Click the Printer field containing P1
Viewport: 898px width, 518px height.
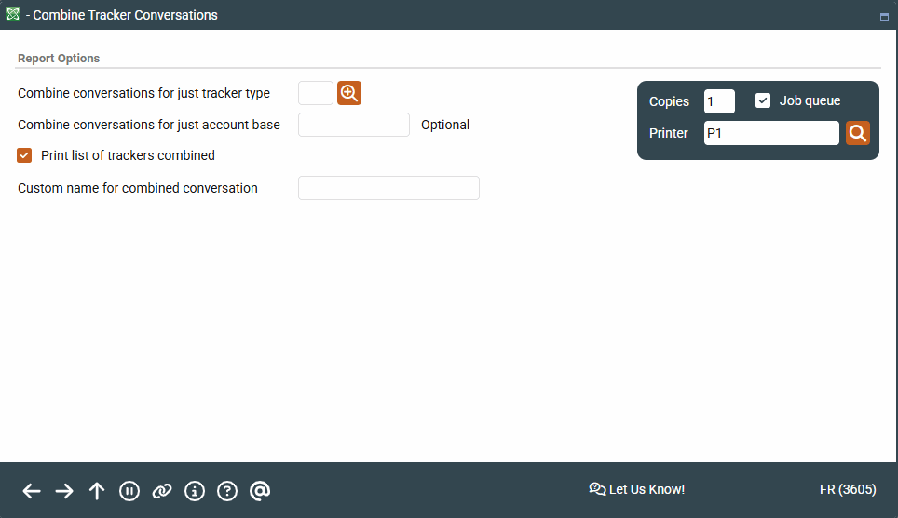(770, 133)
